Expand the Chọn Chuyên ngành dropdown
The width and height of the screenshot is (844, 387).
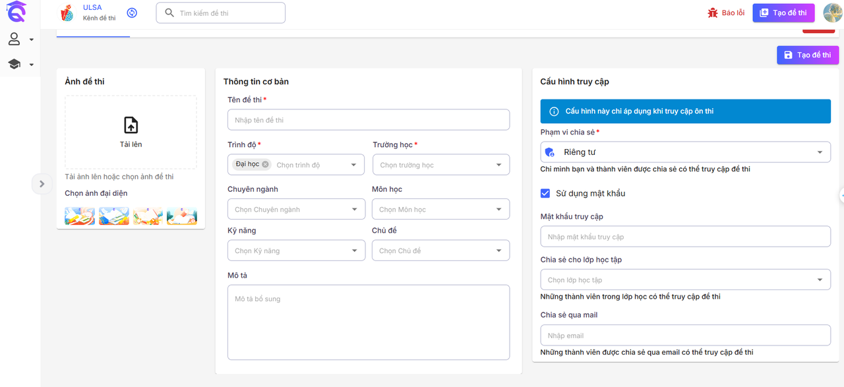point(296,210)
